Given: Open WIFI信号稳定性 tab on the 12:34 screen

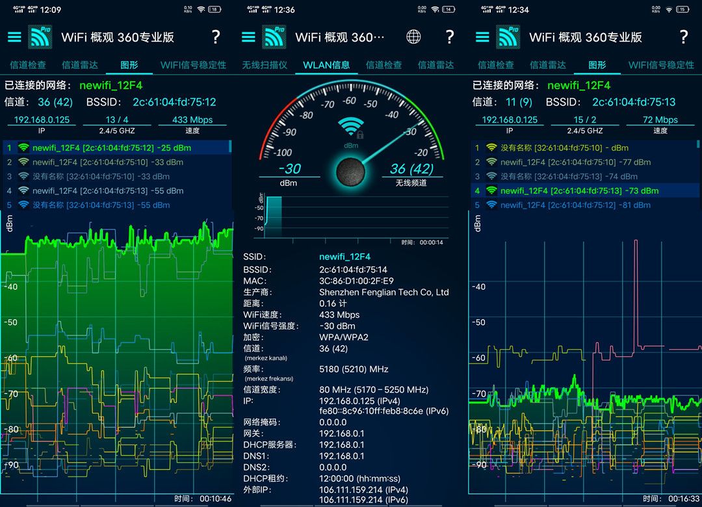Looking at the screenshot, I should (x=661, y=65).
